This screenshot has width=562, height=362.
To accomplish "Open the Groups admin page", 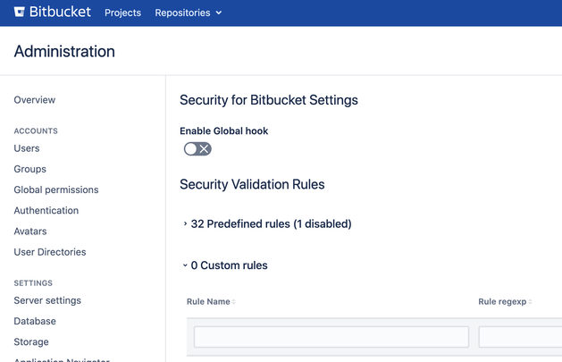I will point(29,169).
